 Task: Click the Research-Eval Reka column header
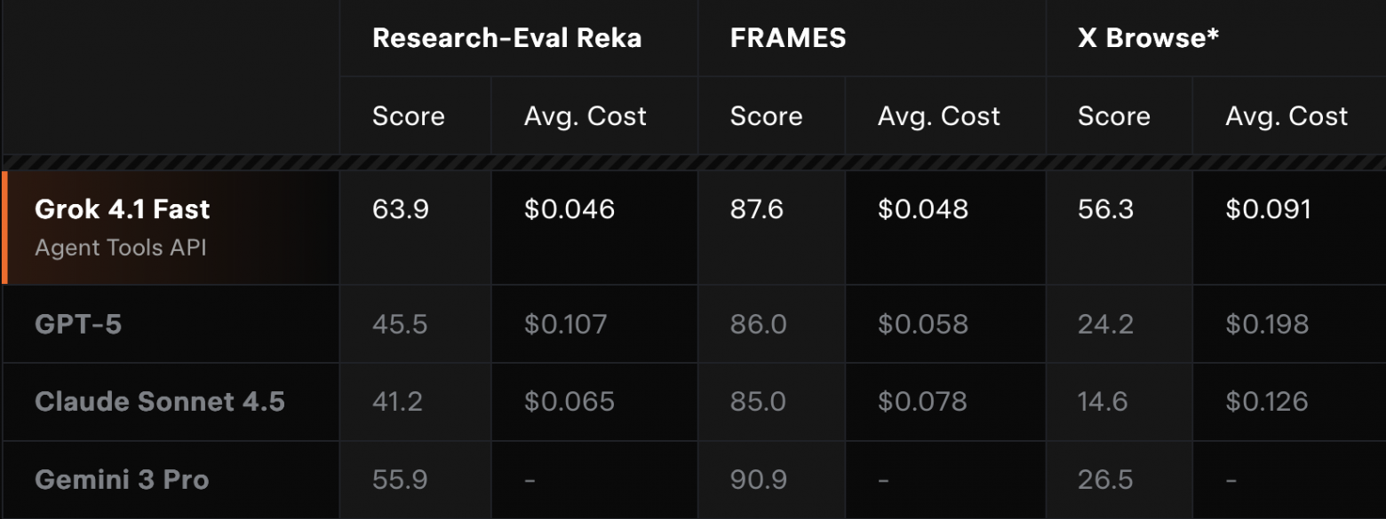tap(506, 38)
